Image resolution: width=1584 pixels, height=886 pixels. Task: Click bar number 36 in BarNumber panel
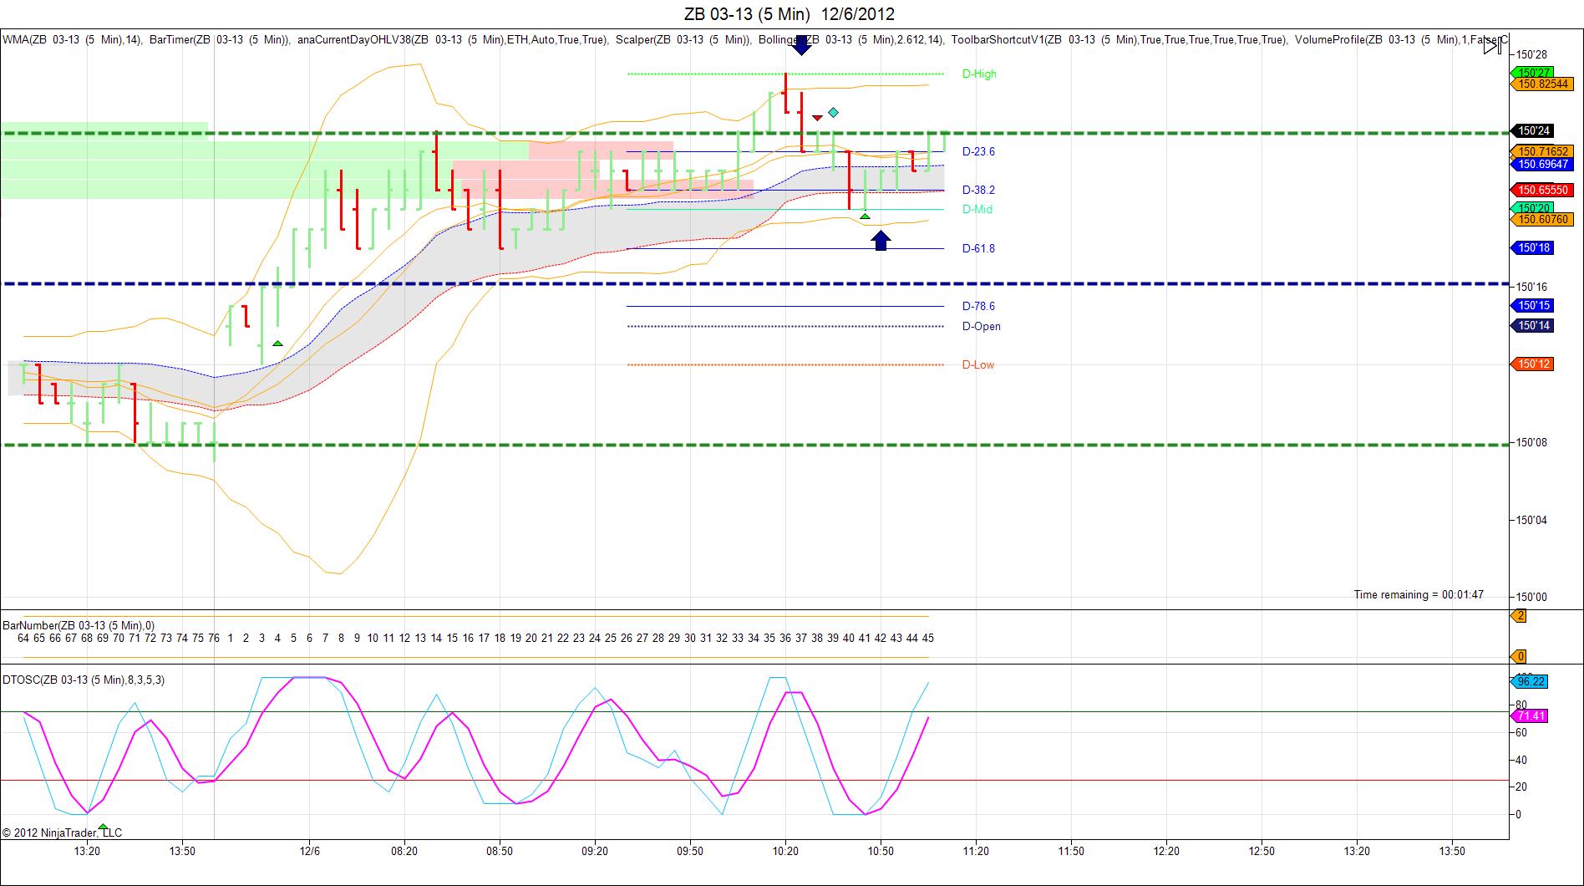pos(785,638)
